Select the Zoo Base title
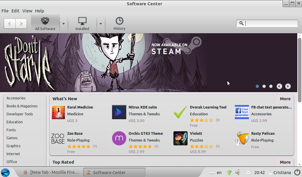The image size is (302, 177). pos(75,133)
